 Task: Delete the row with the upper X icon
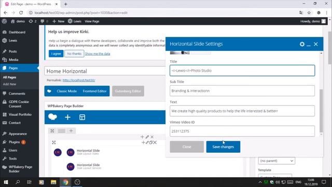(x=152, y=137)
